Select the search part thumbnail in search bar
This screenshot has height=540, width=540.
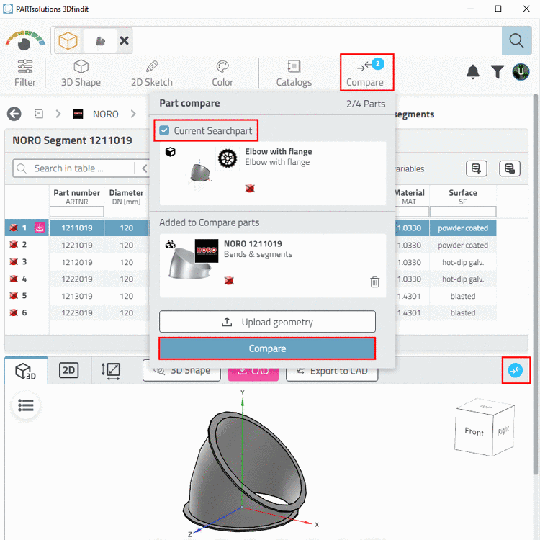point(100,41)
